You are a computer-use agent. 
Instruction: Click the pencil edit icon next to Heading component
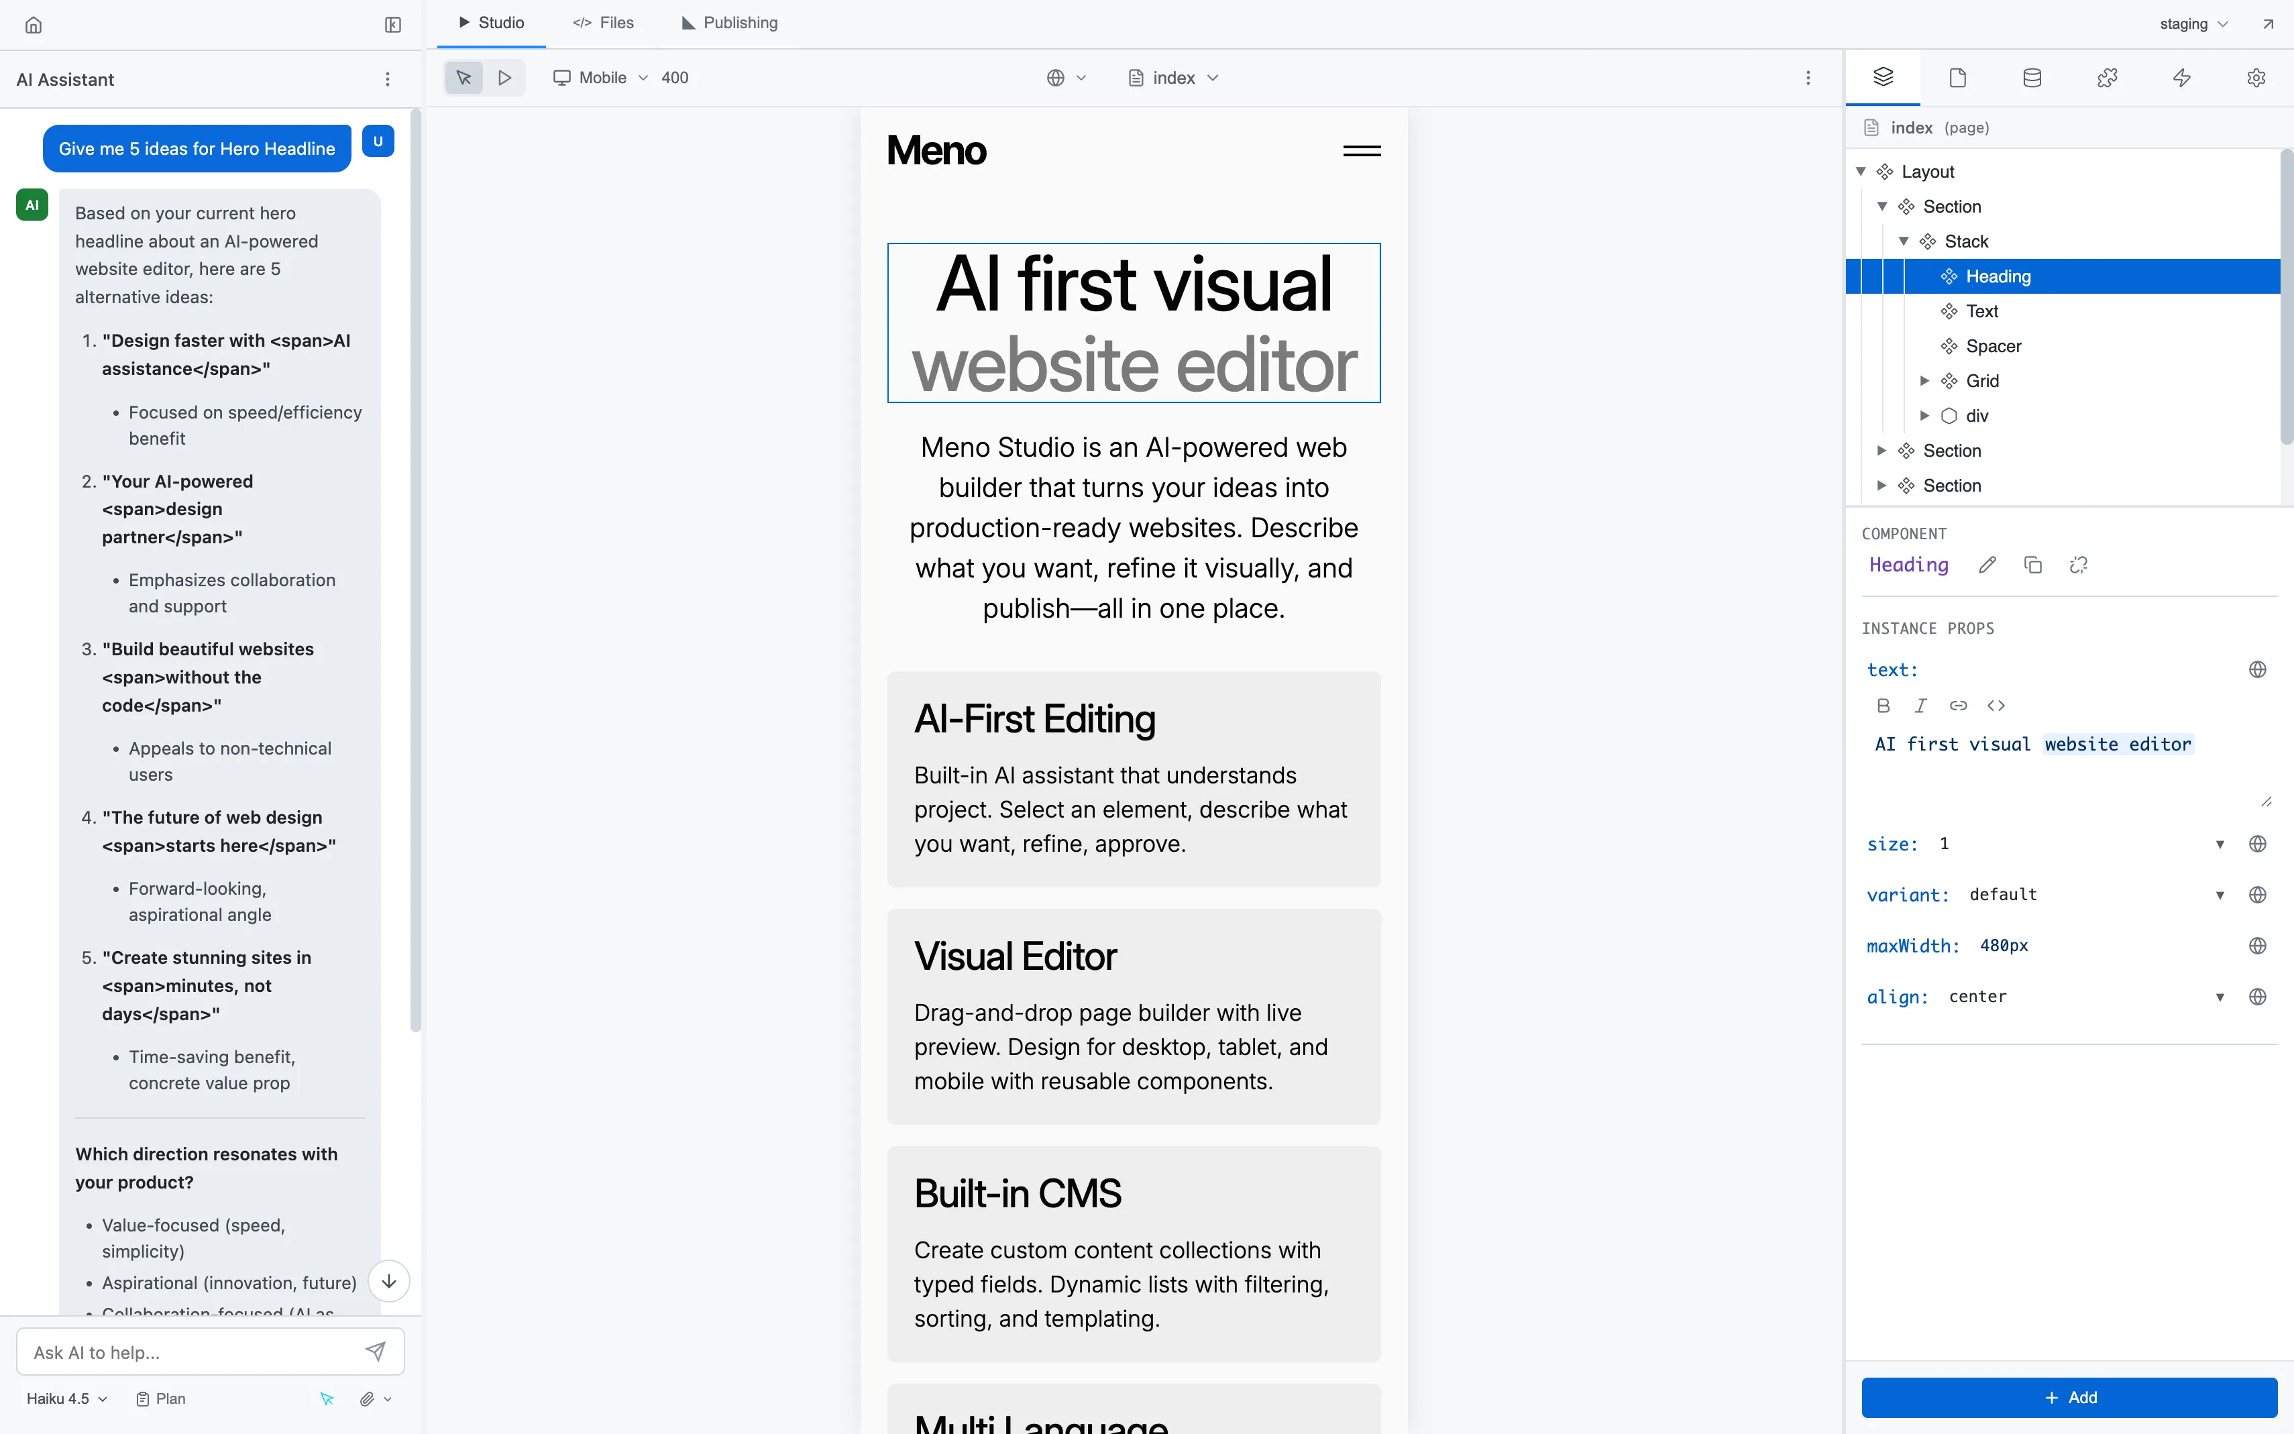point(1987,565)
